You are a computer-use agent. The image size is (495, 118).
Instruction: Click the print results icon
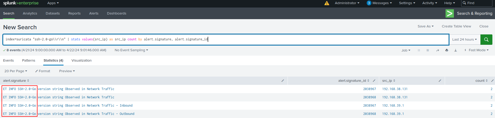point(447,50)
